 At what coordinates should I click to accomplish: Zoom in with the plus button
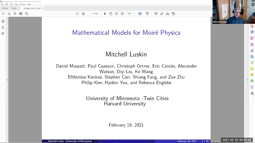(122, 14)
